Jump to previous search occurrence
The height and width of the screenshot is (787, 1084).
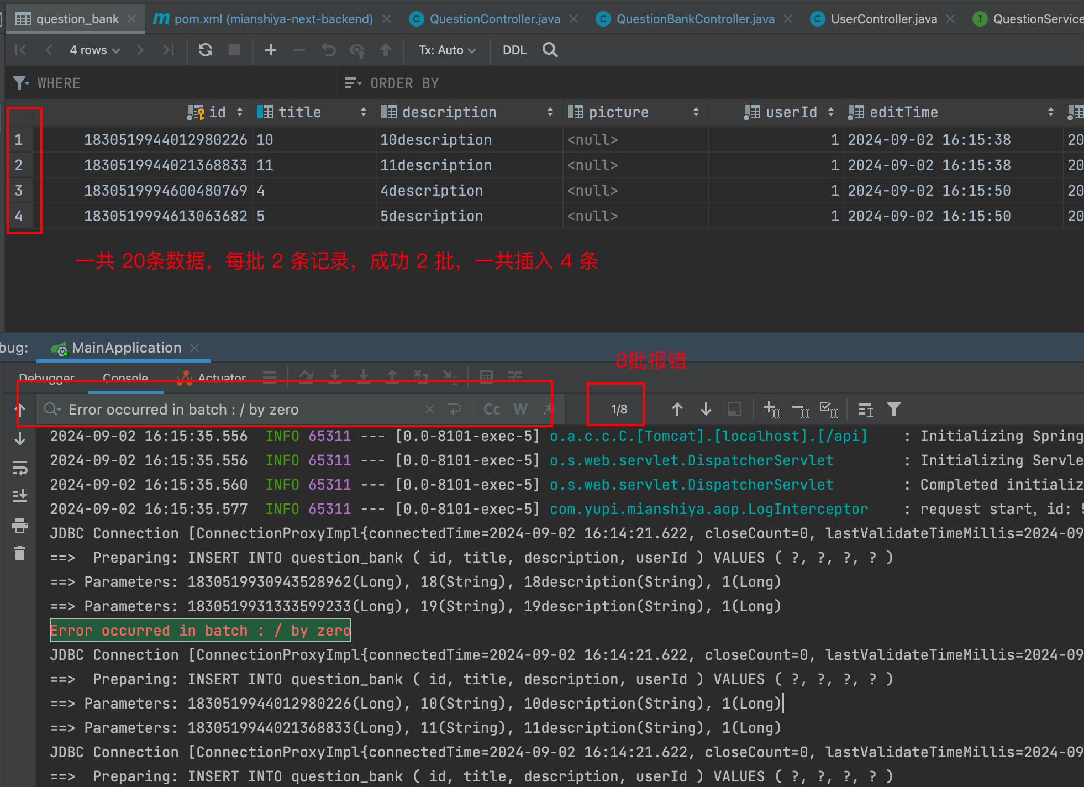[677, 410]
